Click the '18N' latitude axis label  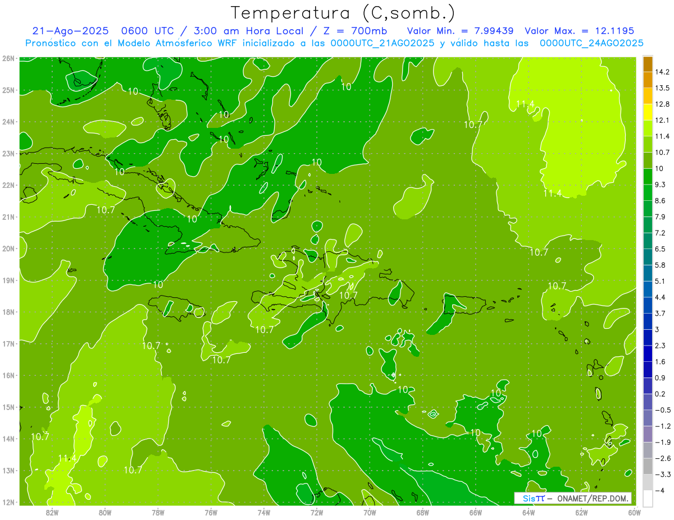pos(8,312)
